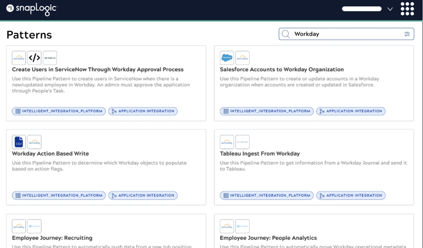Screen dimensions: 423x248
Task: Click CSV file icon in Action Based Write card
Action: point(19,142)
